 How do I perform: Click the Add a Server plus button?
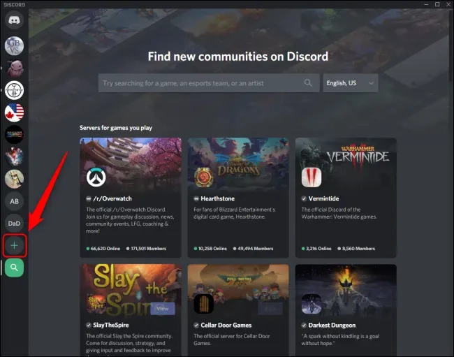click(x=14, y=245)
